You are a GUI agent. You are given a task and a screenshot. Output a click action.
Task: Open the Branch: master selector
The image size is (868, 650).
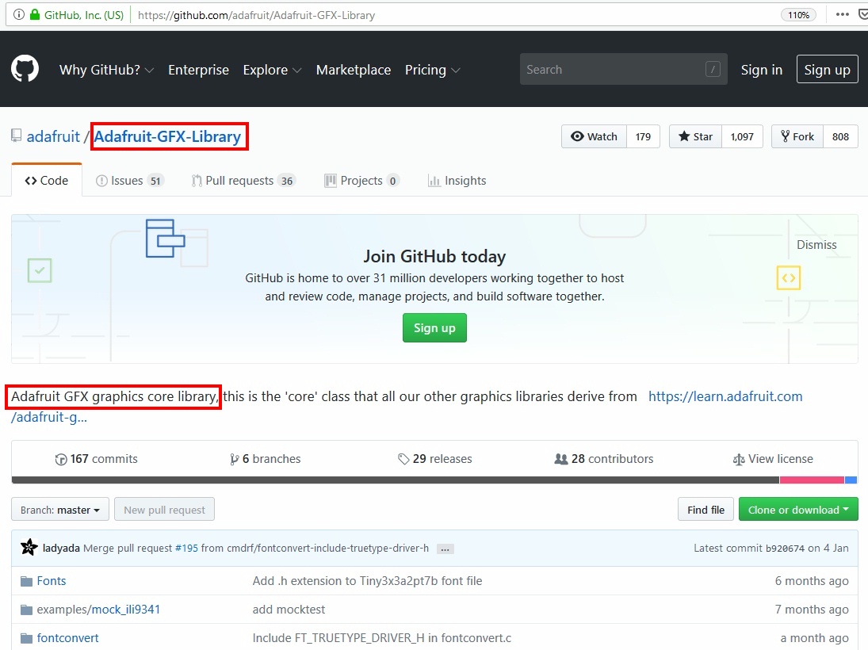pyautogui.click(x=60, y=510)
